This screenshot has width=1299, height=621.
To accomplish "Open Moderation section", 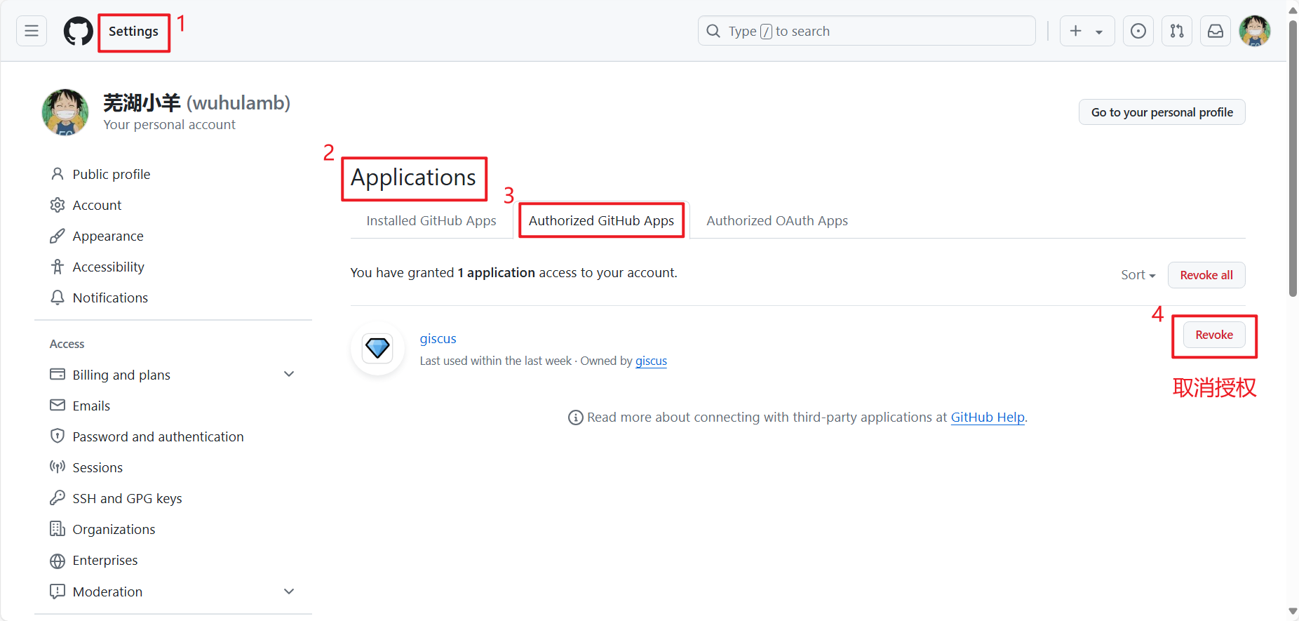I will coord(107,592).
